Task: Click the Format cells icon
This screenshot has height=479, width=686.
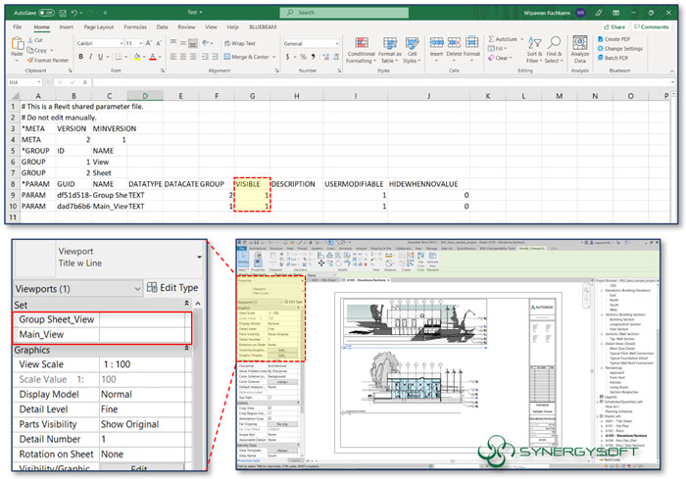Action: coord(471,42)
